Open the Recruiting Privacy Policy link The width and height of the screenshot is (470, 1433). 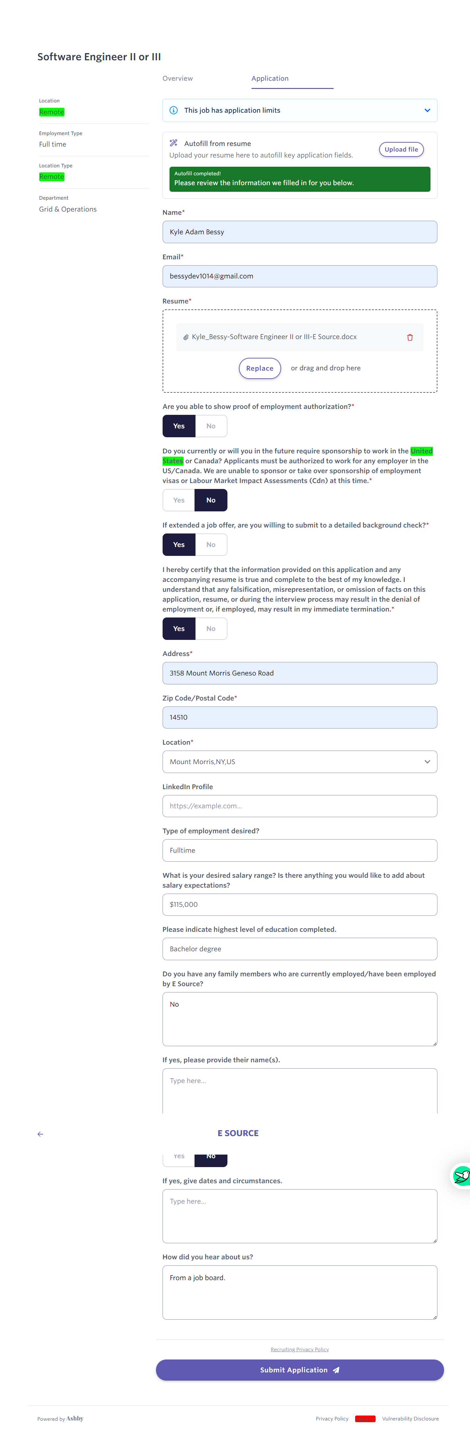pyautogui.click(x=300, y=1349)
